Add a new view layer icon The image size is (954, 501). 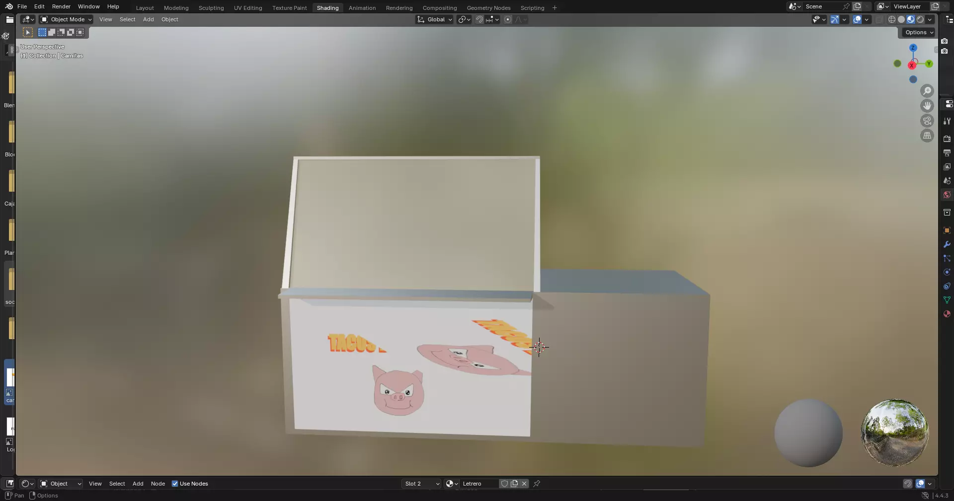pyautogui.click(x=935, y=6)
